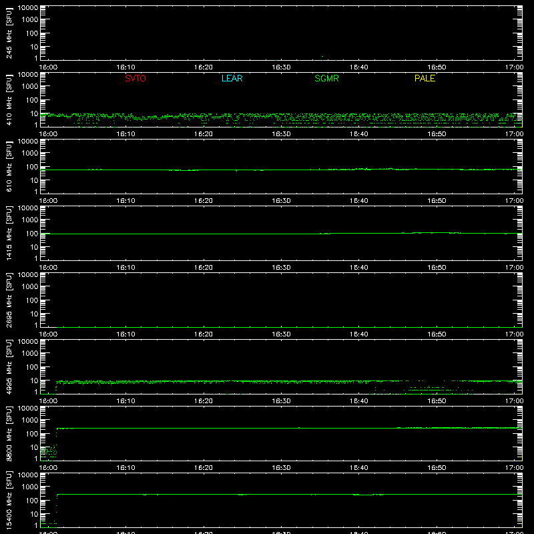Click 16:00 time label below 245 MHz plot
The image size is (534, 534).
pyautogui.click(x=48, y=67)
